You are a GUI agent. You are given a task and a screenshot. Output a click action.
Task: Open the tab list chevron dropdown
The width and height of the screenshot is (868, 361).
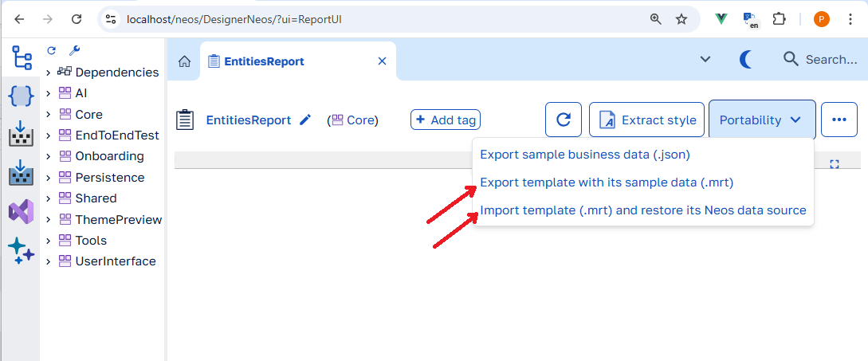pos(705,59)
